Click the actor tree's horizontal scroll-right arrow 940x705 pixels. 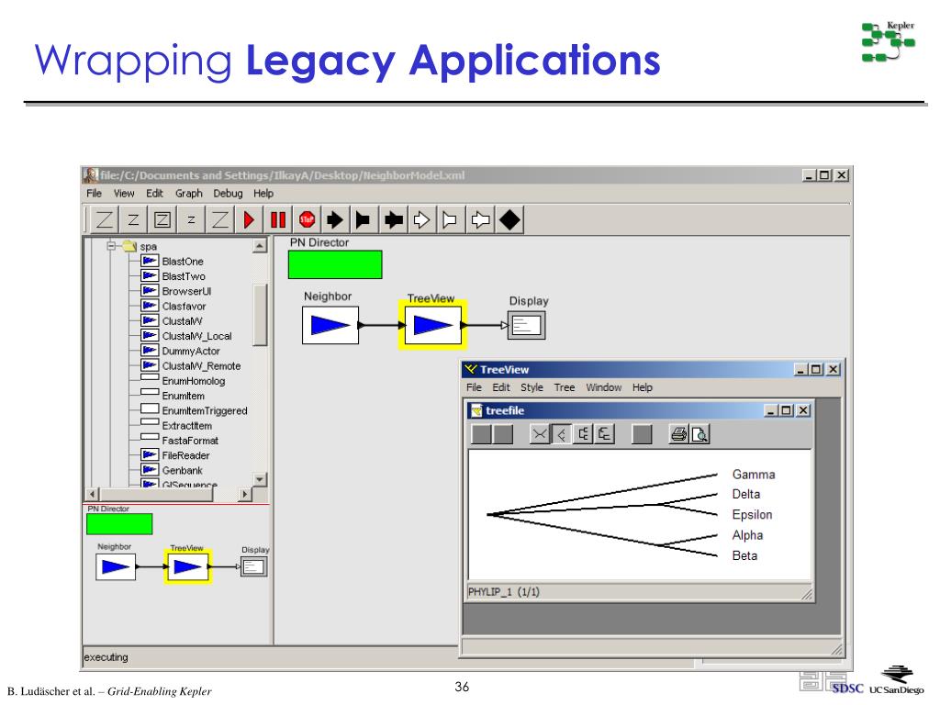coord(244,495)
